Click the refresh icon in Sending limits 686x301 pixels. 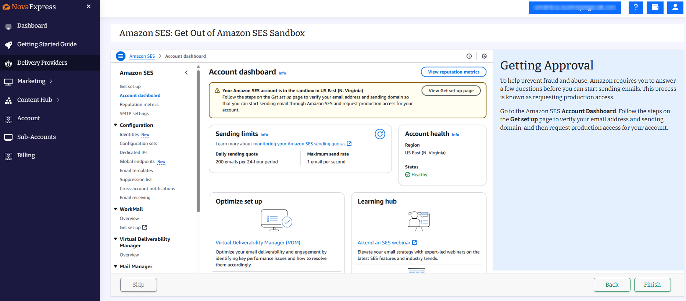point(380,134)
